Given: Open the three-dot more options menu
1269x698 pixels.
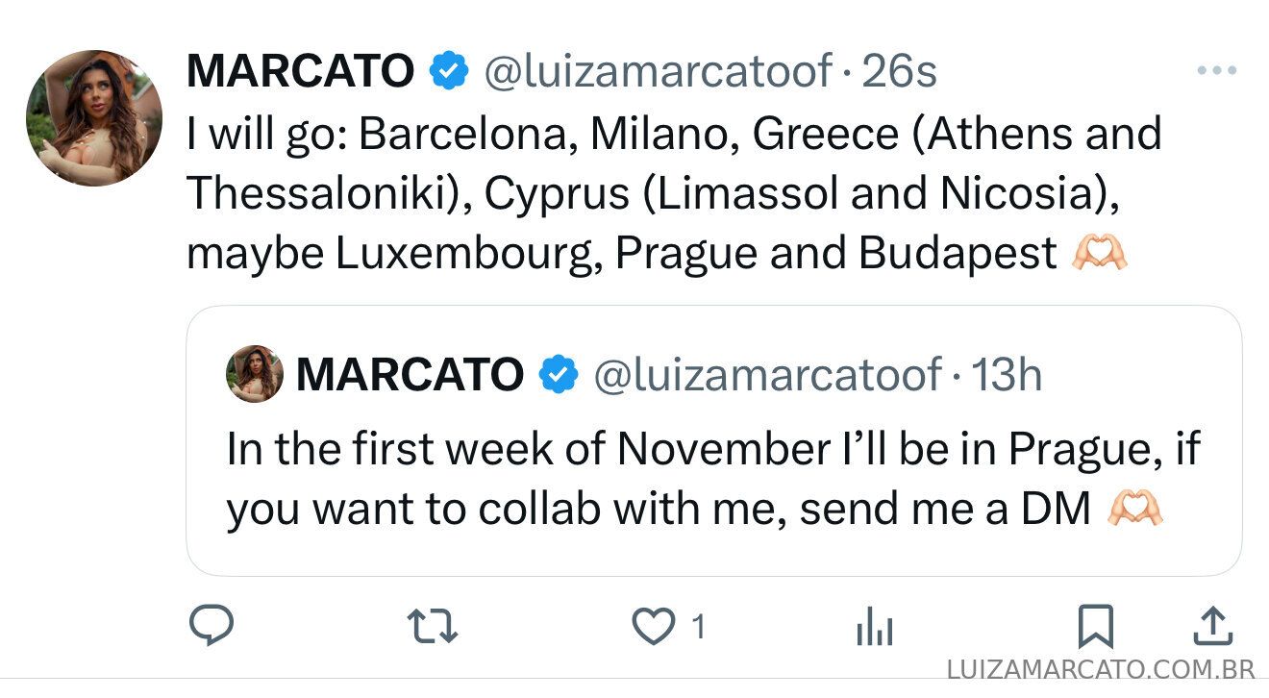Looking at the screenshot, I should (x=1216, y=70).
